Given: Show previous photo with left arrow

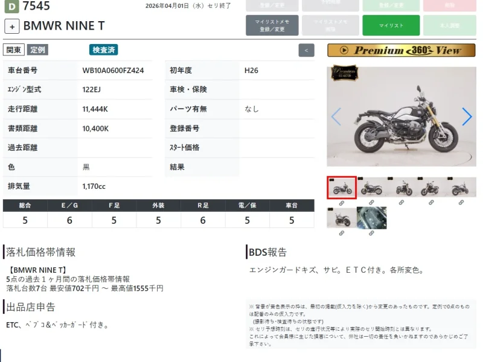Looking at the screenshot, I should 336,116.
